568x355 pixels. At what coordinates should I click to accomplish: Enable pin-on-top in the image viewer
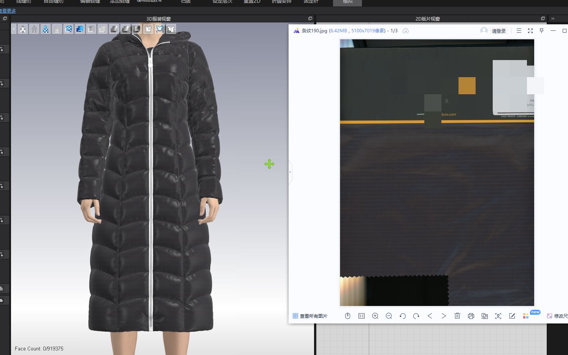click(541, 31)
